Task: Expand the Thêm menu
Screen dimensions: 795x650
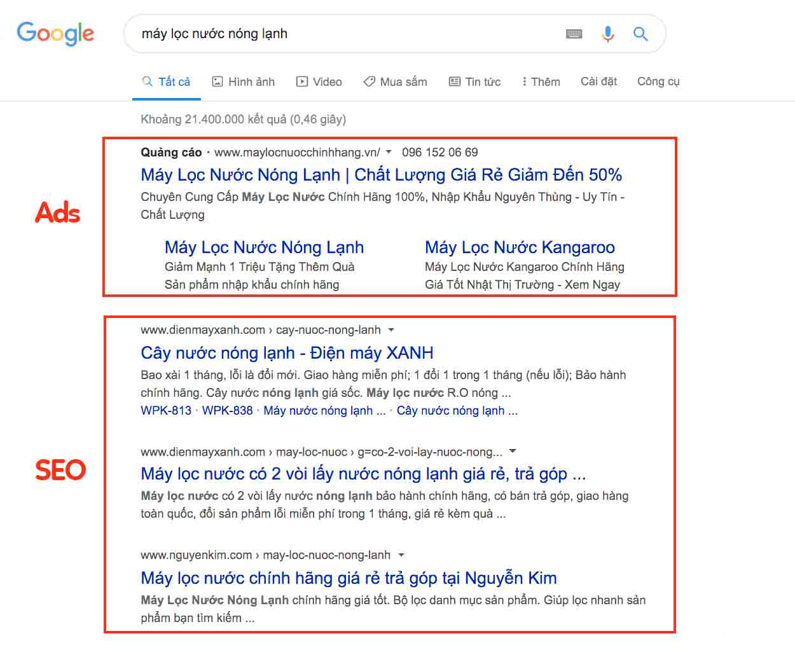Action: coord(541,81)
